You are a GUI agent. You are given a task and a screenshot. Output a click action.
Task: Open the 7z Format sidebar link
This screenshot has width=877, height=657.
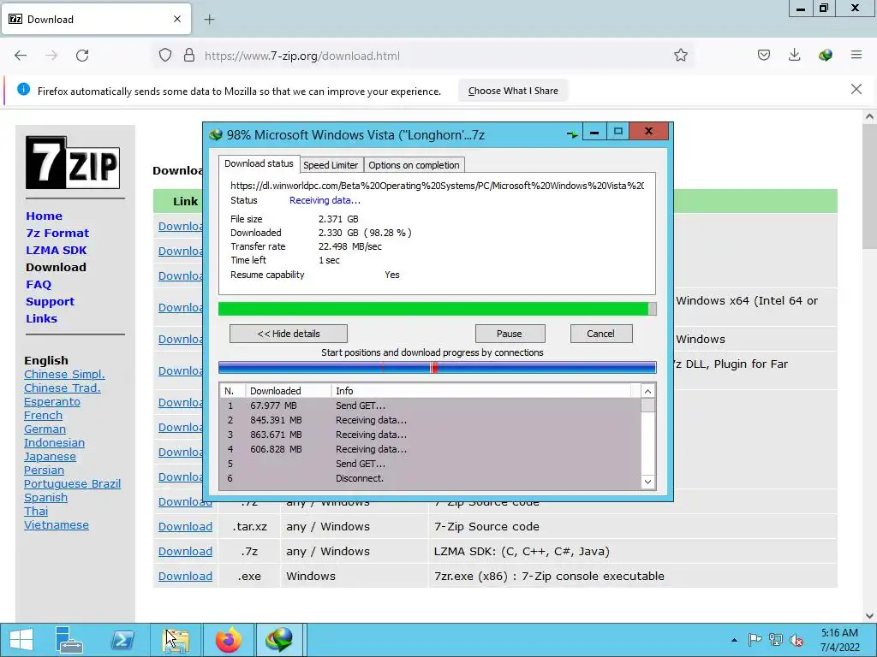pos(57,233)
